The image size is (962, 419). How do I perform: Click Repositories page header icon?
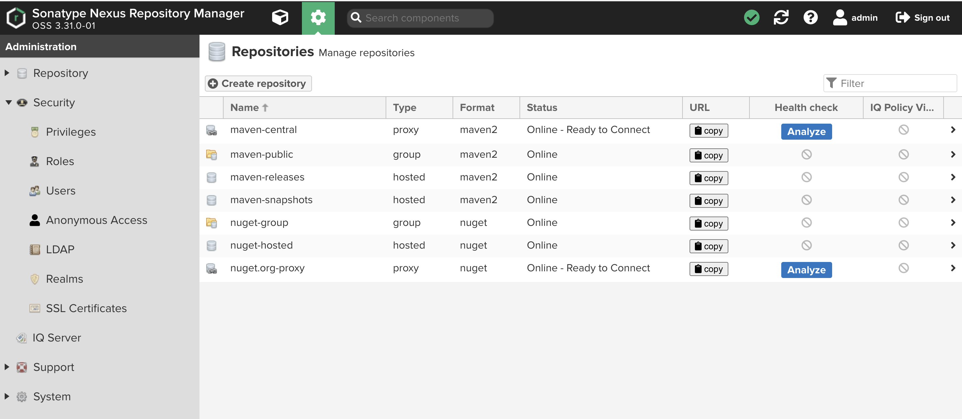217,52
